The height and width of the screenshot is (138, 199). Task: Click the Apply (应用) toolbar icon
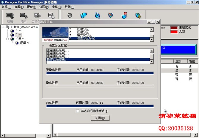click(10, 16)
